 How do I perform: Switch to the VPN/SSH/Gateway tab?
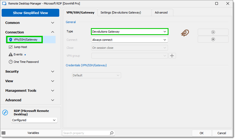coord(80,12)
